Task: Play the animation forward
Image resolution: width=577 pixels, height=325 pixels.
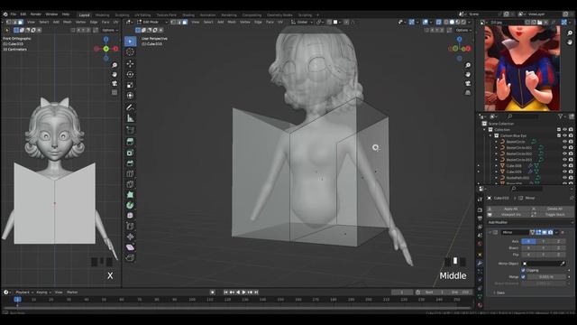Action: 243,292
